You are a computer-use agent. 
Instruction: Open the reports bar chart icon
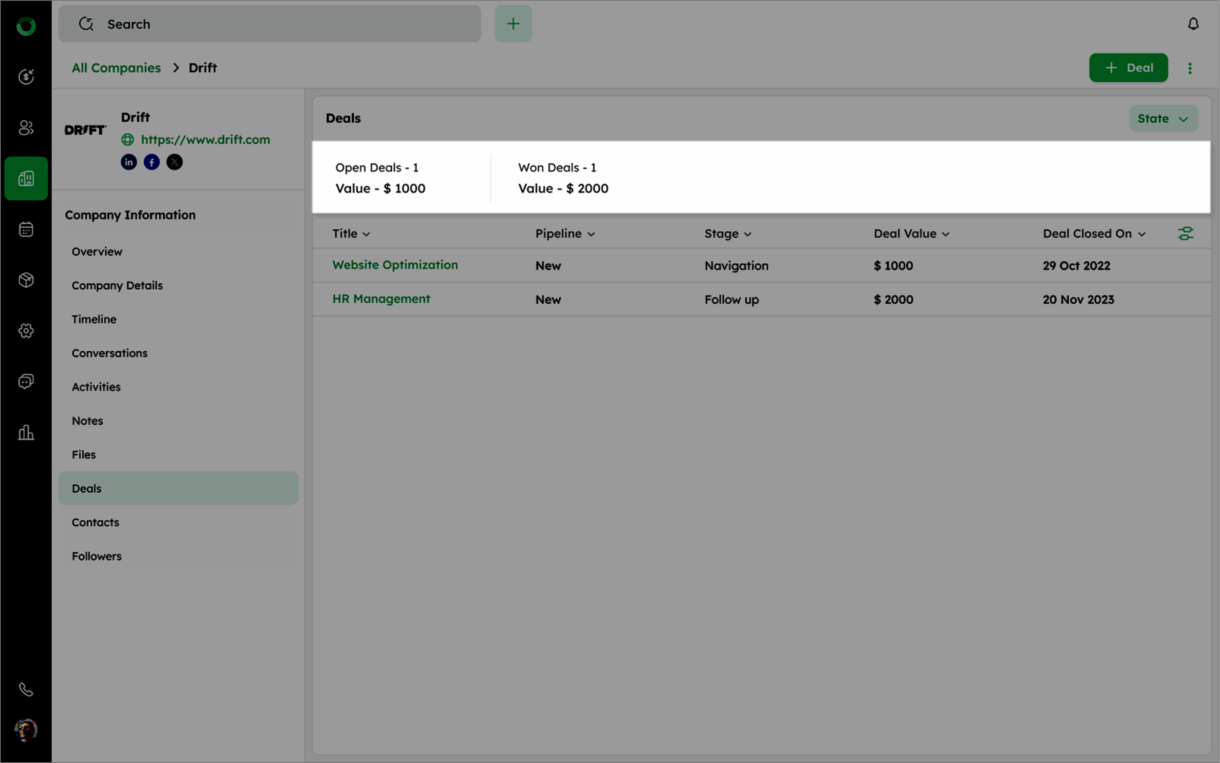(26, 432)
